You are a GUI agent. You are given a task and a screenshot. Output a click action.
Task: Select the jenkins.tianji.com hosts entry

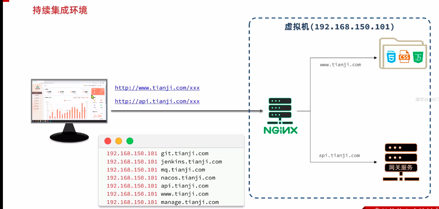[x=164, y=162]
